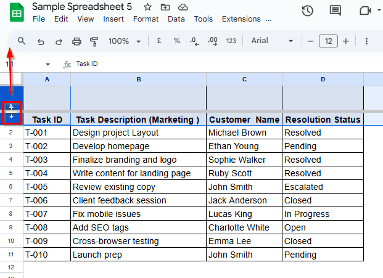The height and width of the screenshot is (278, 383).
Task: Redo the last undone action
Action: coord(59,41)
